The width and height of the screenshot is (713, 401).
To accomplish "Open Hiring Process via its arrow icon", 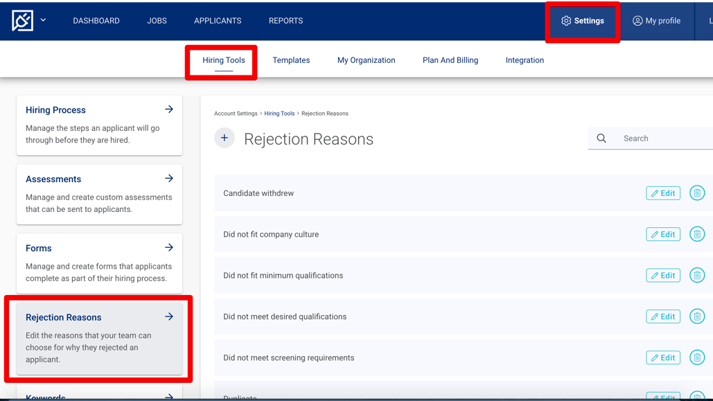I will 168,109.
